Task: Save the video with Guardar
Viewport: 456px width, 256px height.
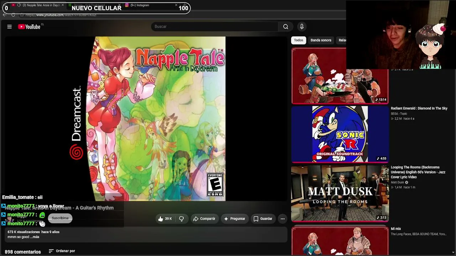Action: tap(263, 219)
